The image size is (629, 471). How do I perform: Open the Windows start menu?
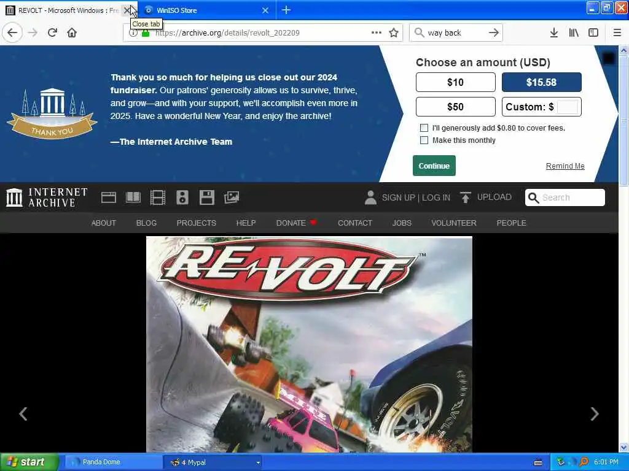pos(29,462)
